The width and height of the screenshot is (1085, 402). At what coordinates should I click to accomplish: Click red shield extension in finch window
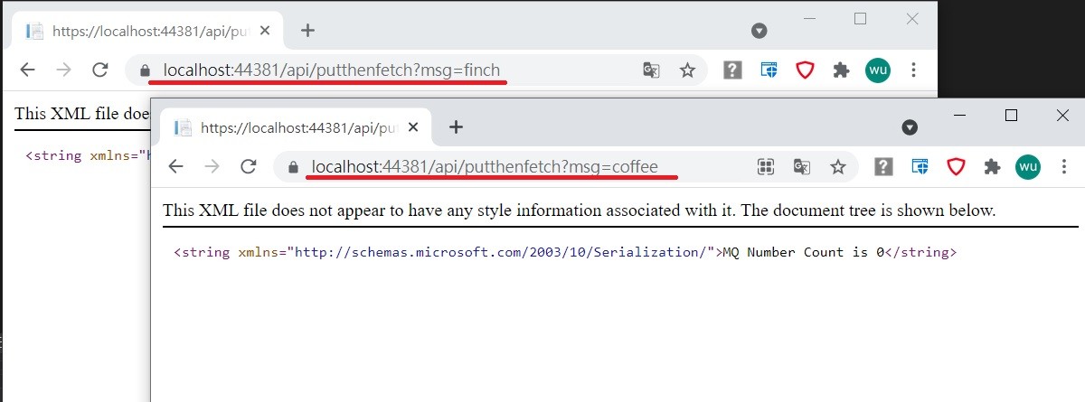click(x=805, y=70)
